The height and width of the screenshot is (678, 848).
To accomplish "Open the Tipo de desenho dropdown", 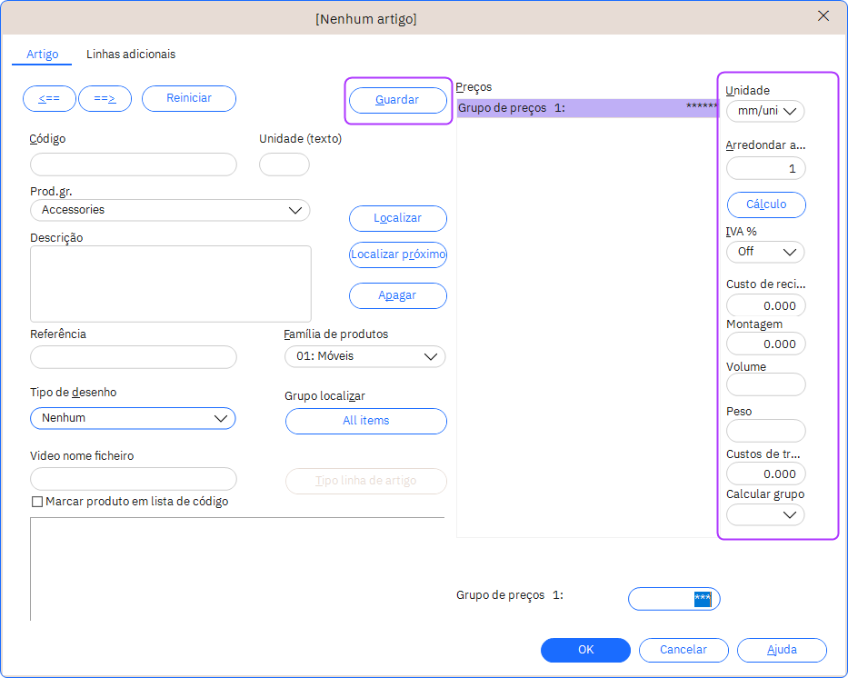I will click(x=133, y=418).
